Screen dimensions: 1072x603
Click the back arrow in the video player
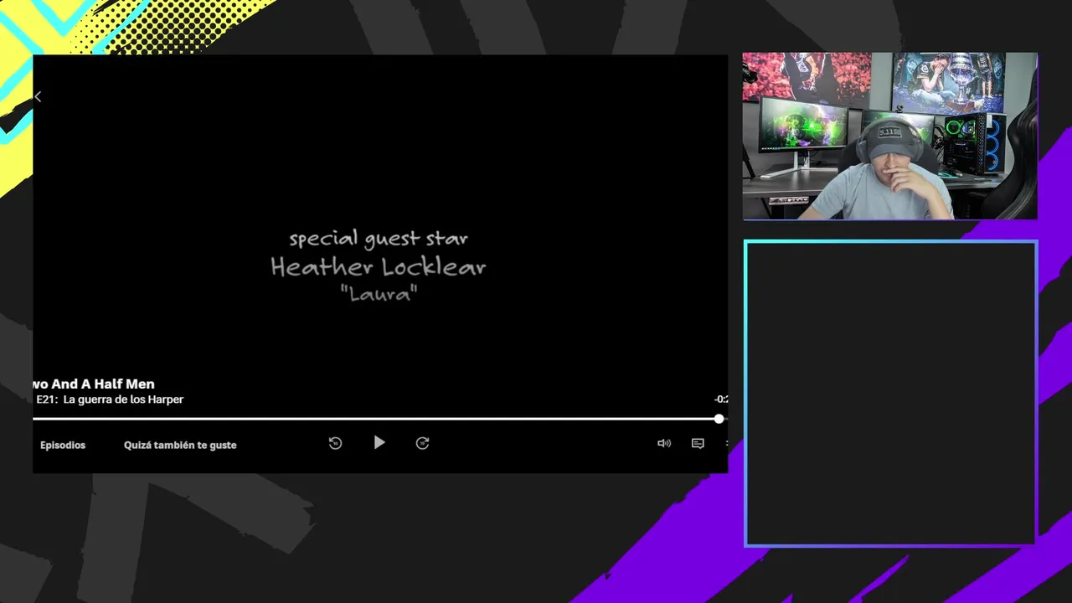click(x=38, y=97)
